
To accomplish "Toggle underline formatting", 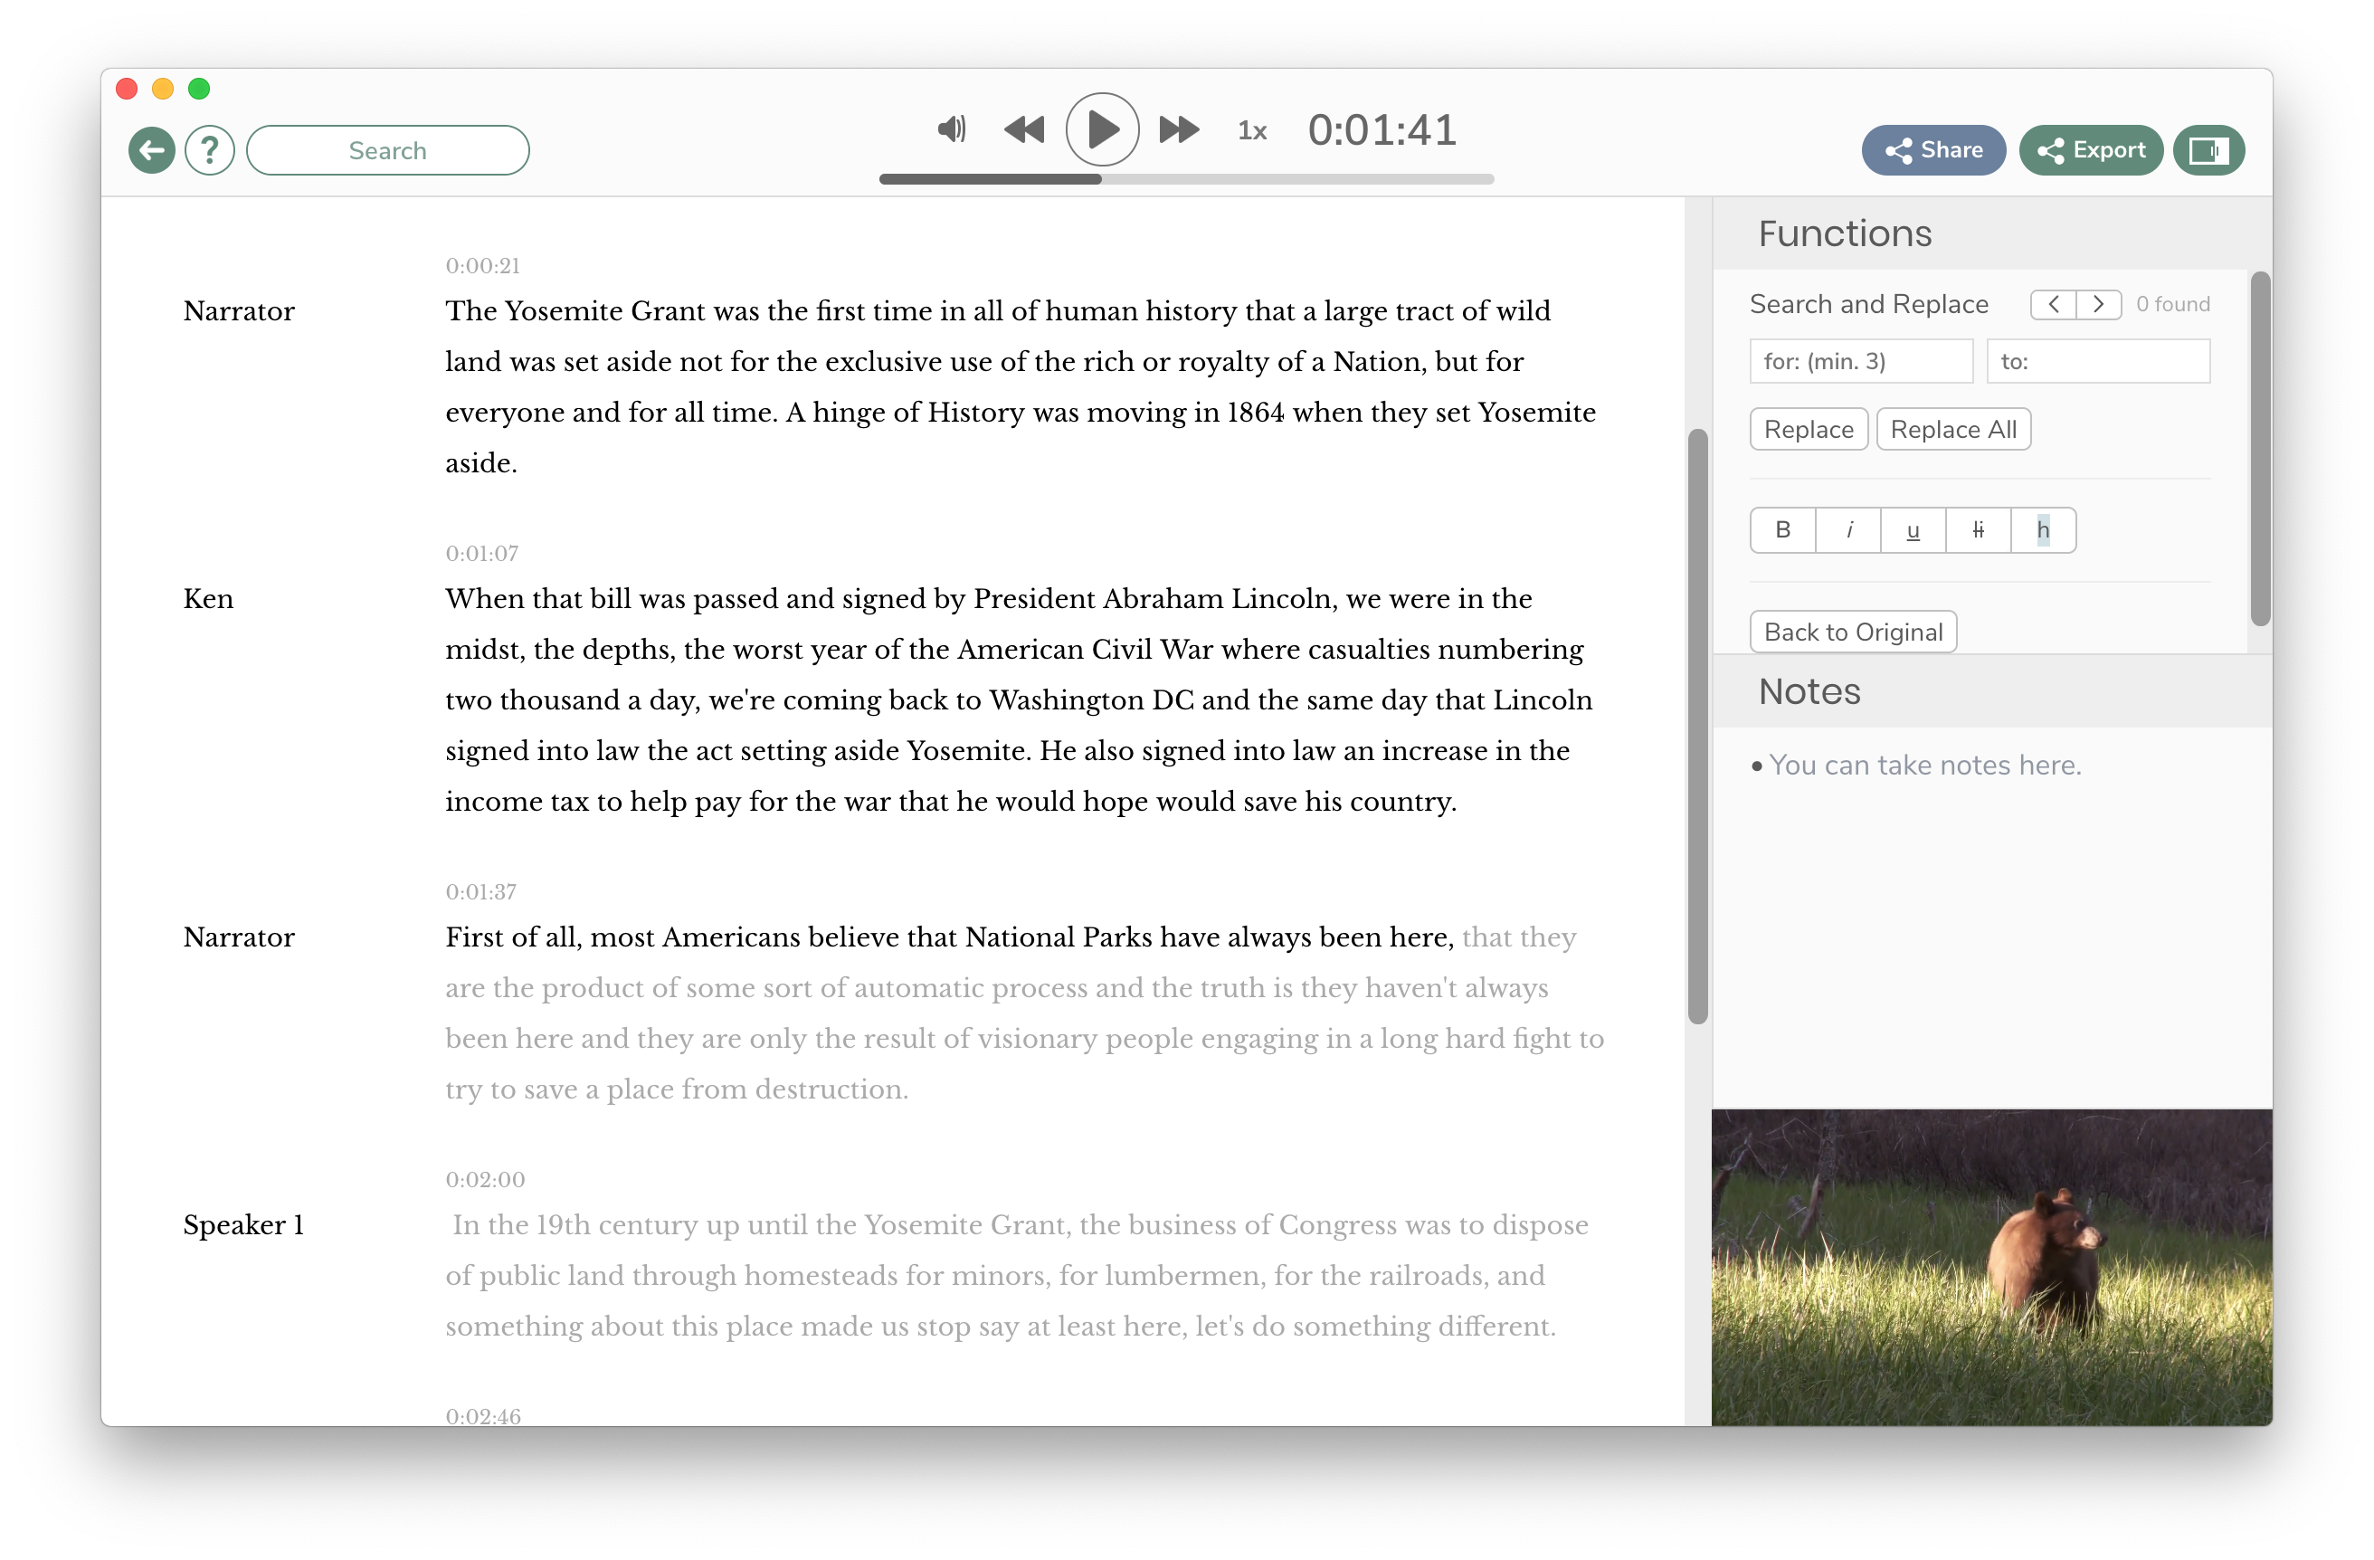I will (x=1913, y=529).
